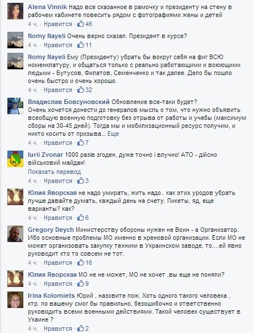Open the first Nomy Nayeli name link
253x333 pixels.
(x=47, y=36)
